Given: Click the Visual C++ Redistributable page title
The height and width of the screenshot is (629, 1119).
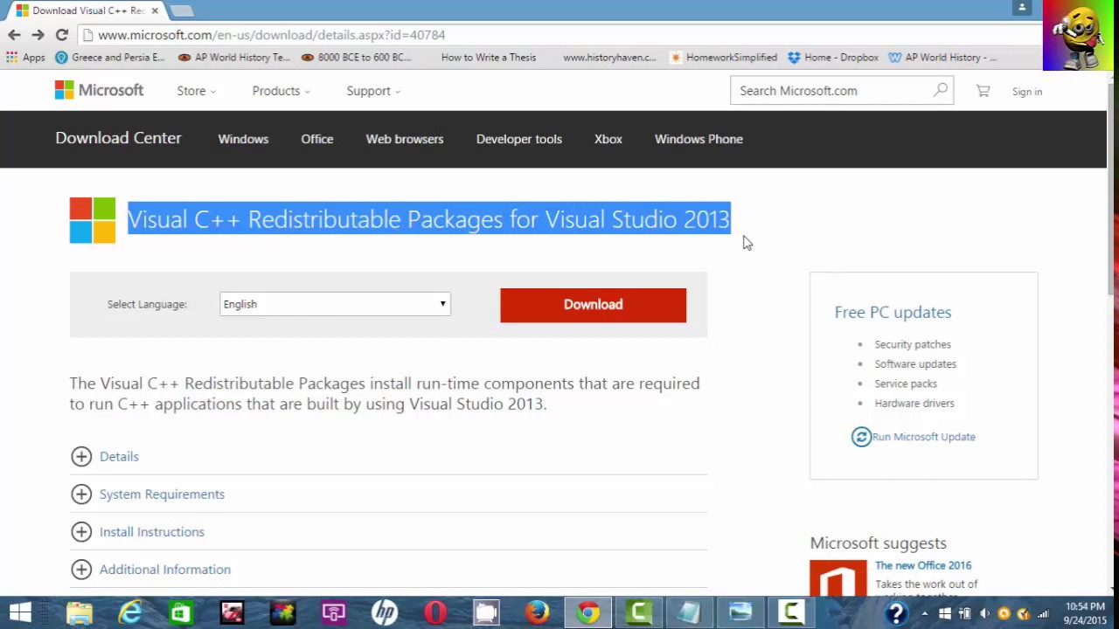Looking at the screenshot, I should [428, 218].
